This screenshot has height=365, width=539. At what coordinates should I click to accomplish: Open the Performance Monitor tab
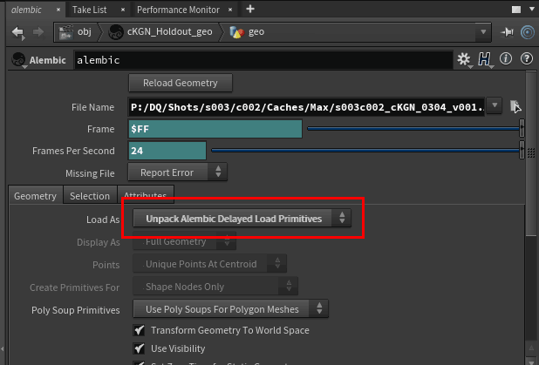click(x=178, y=10)
